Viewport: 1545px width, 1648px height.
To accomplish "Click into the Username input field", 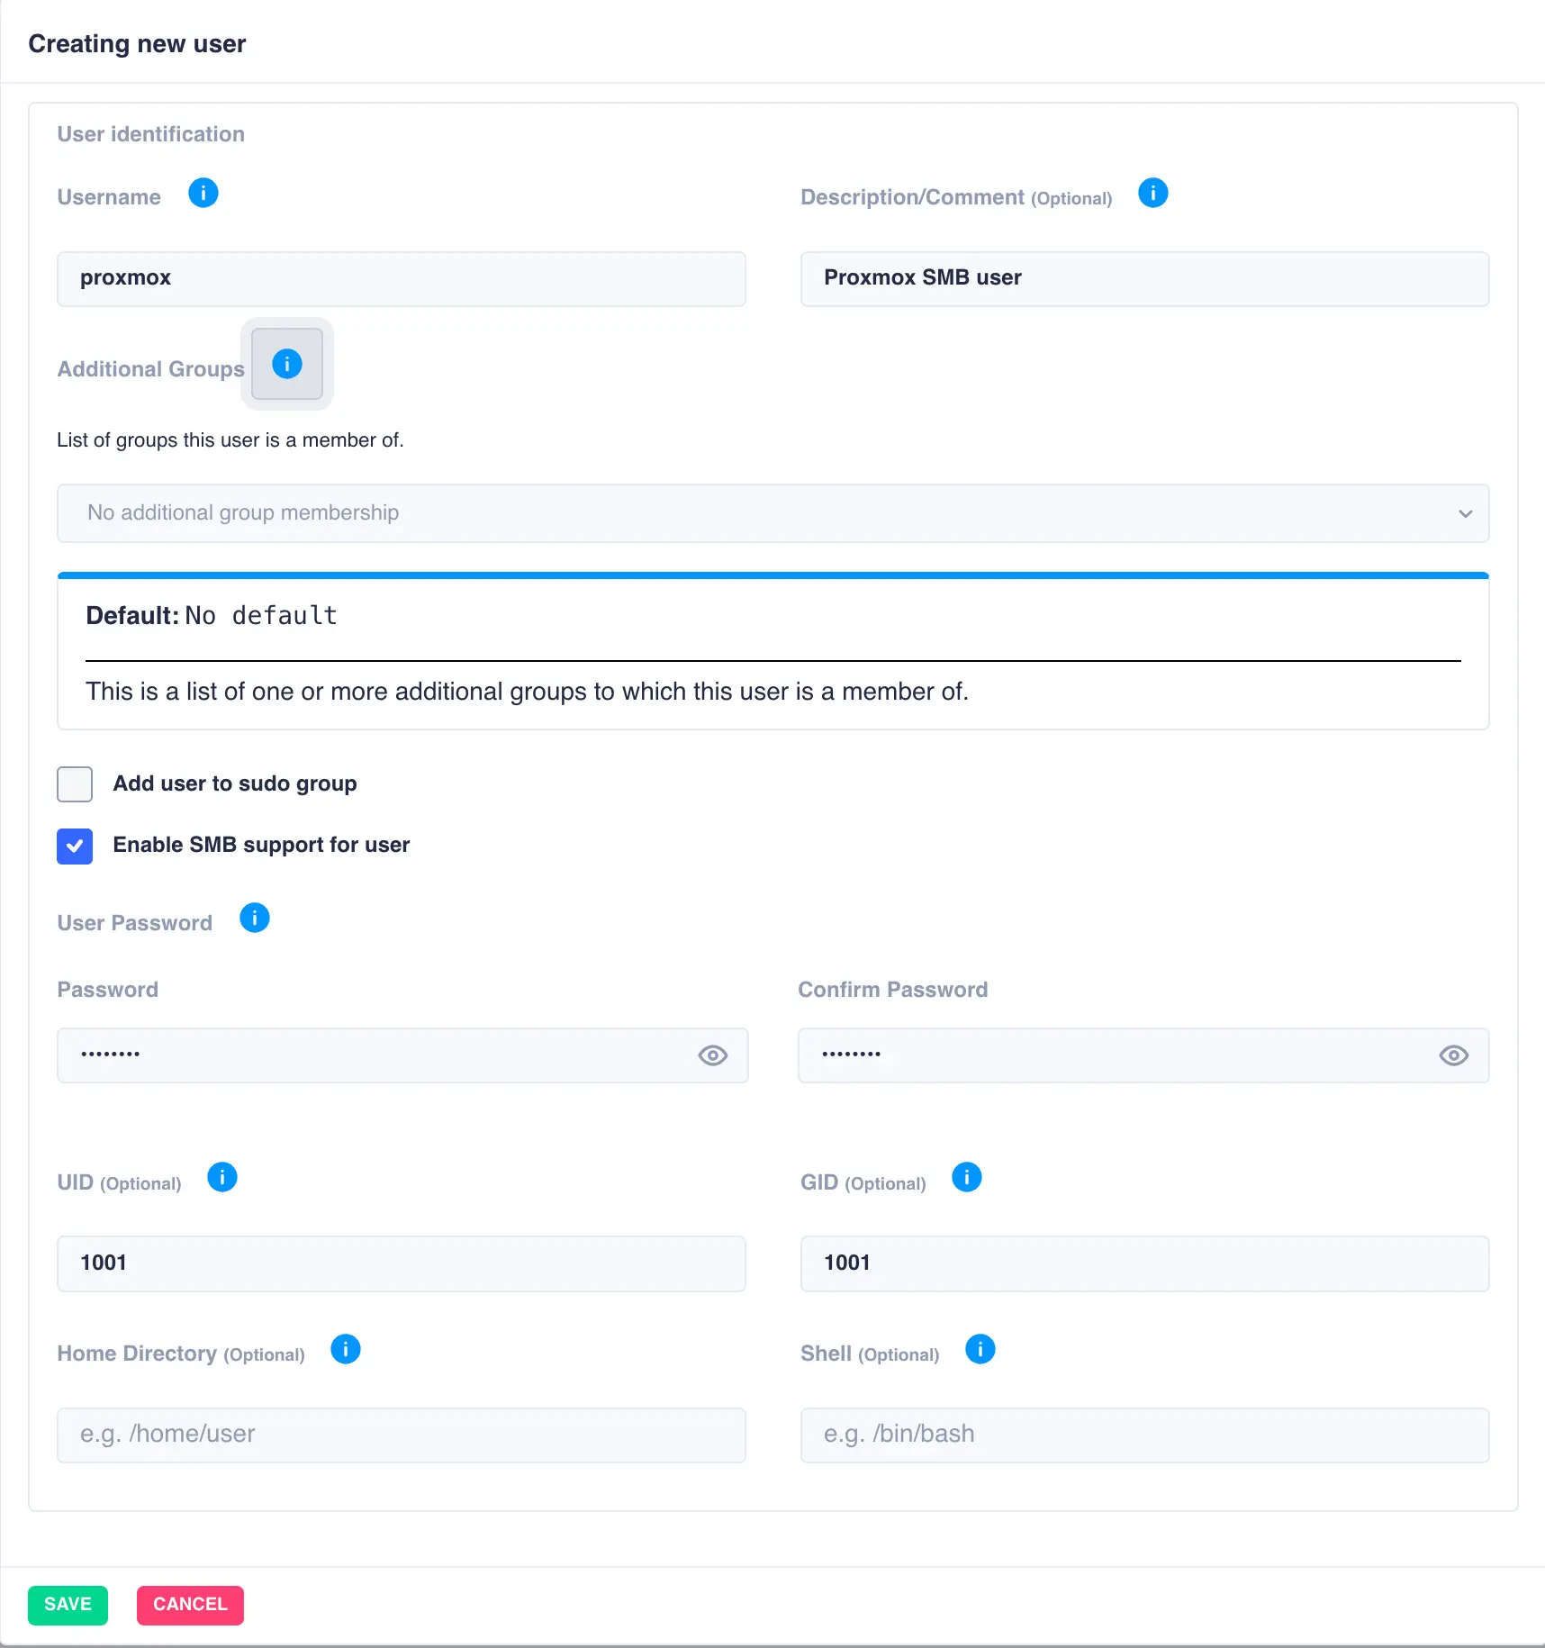I will tap(401, 279).
